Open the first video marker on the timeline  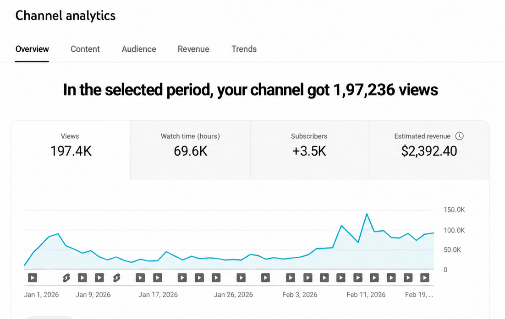pyautogui.click(x=33, y=277)
